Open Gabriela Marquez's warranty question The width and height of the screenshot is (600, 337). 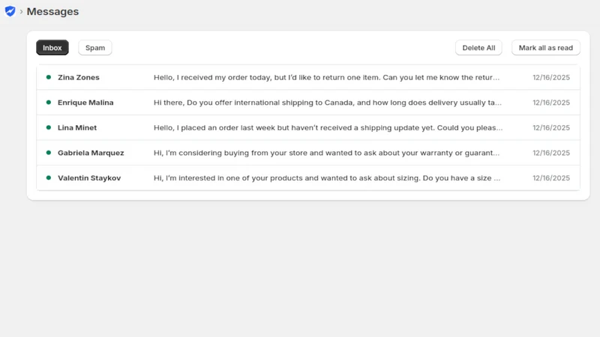click(x=308, y=153)
